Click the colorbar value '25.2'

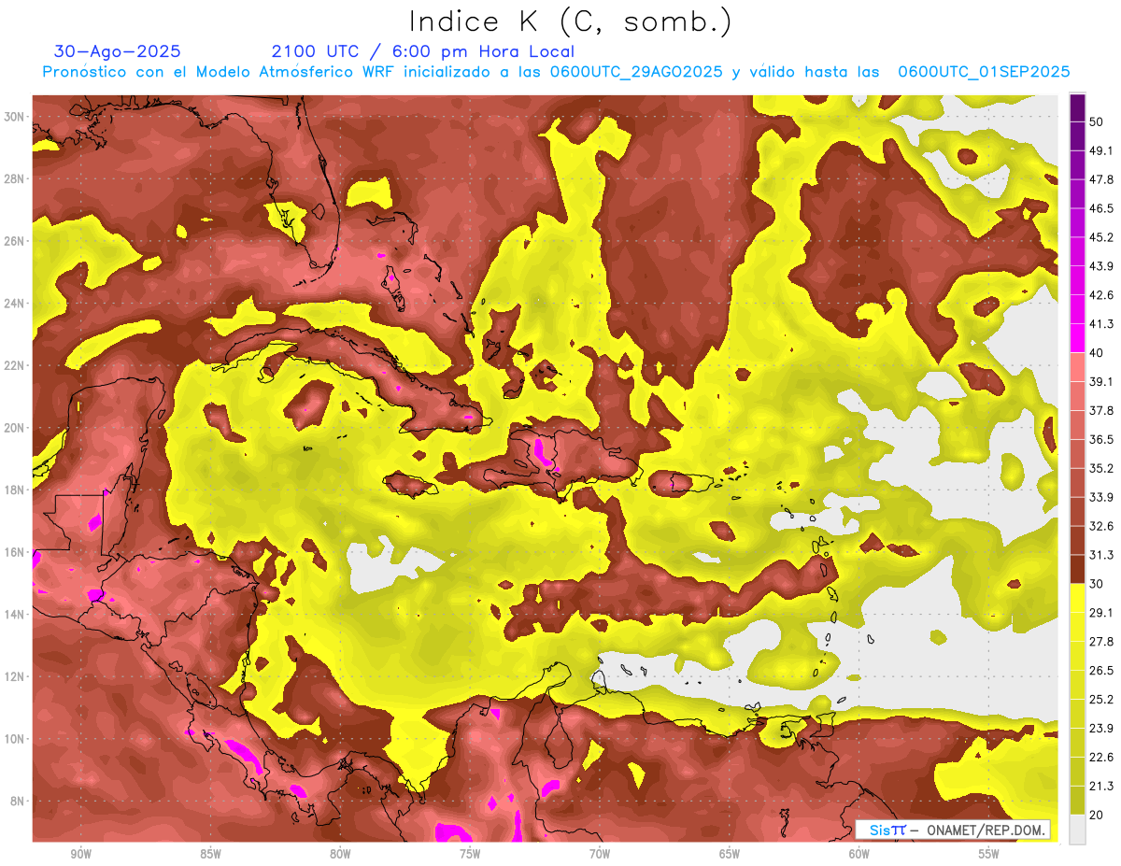1101,700
